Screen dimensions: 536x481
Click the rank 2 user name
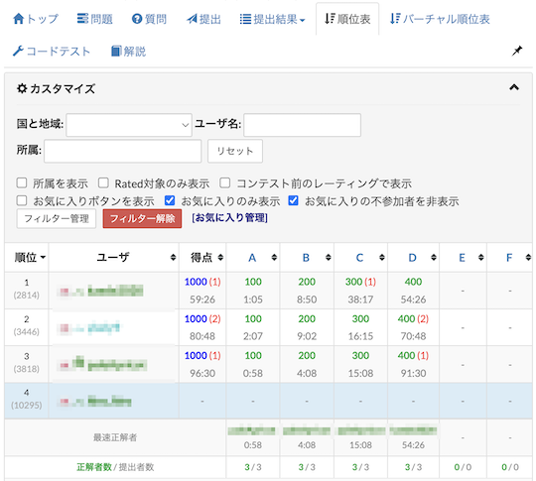point(104,327)
